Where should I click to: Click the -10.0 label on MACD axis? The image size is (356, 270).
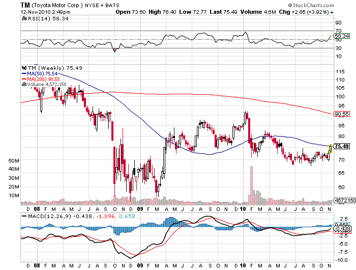pyautogui.click(x=341, y=260)
